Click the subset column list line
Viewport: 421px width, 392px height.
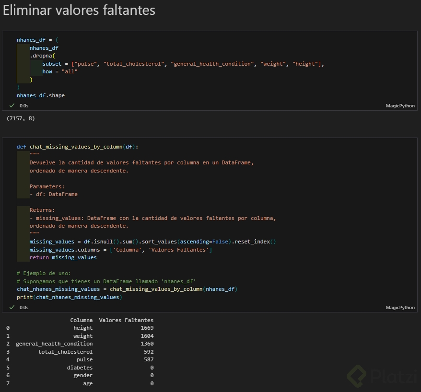click(x=182, y=64)
